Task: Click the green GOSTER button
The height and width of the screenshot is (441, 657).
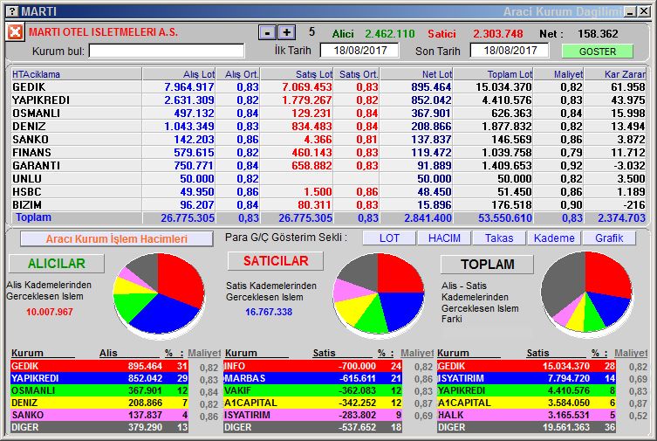Action: tap(597, 52)
